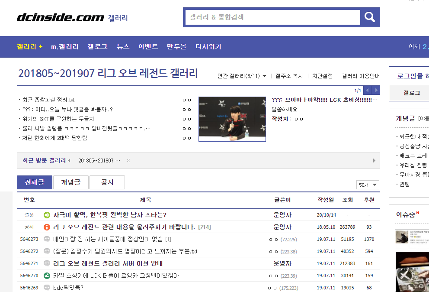Open notice 리그 오브 레전드 관련 내용을 올려주시기
Screen dimensions: 429x292
coord(124,227)
